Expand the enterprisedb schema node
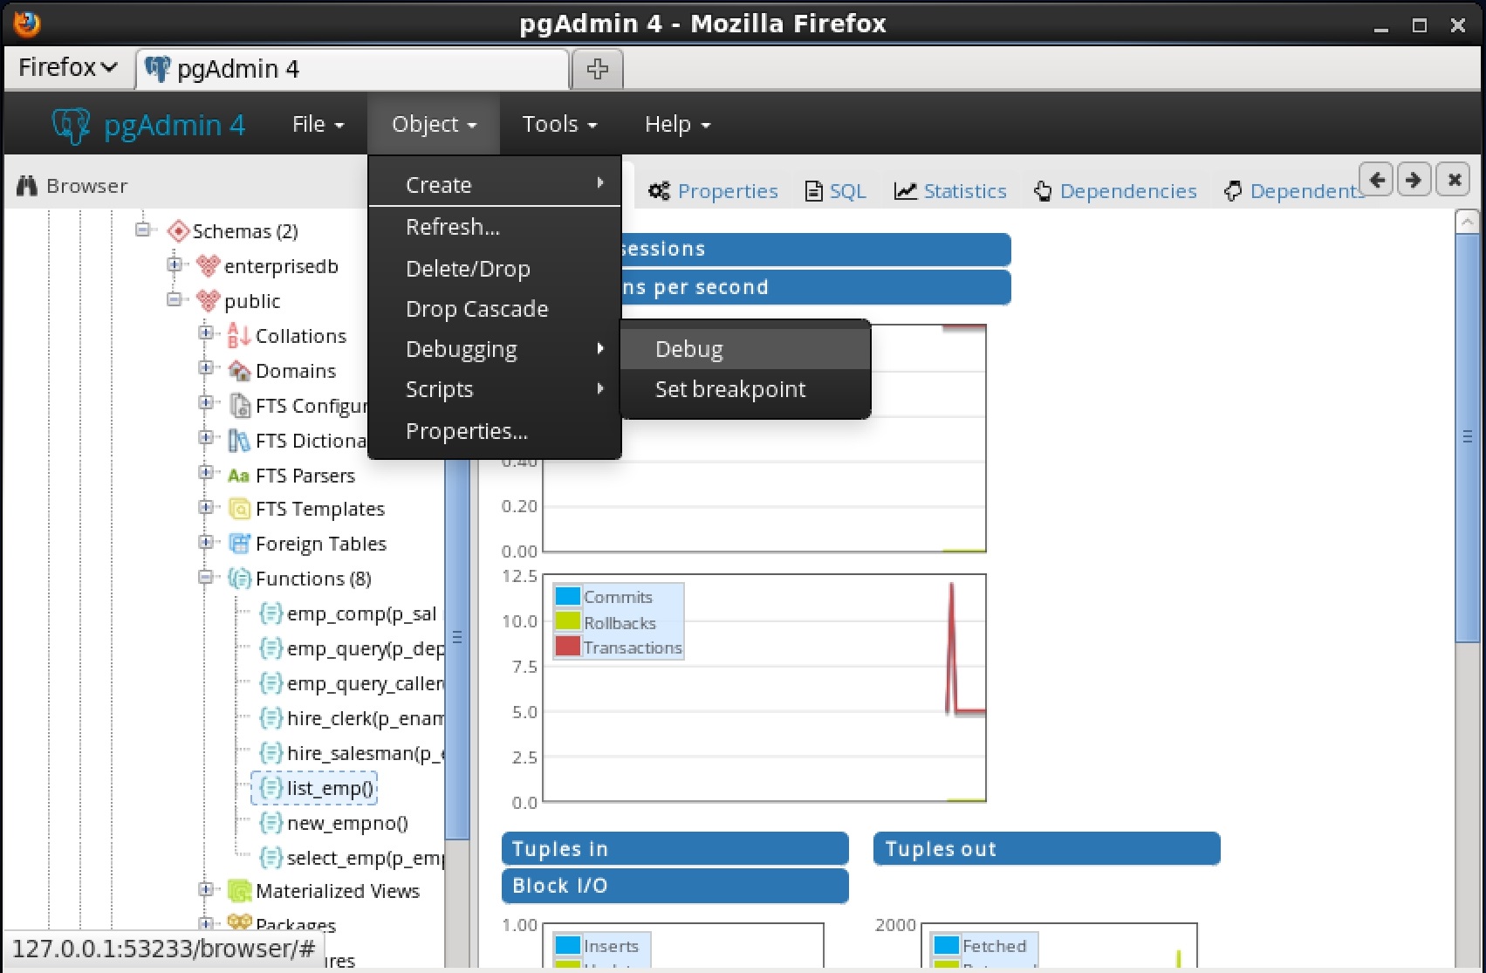This screenshot has height=973, width=1486. point(175,264)
